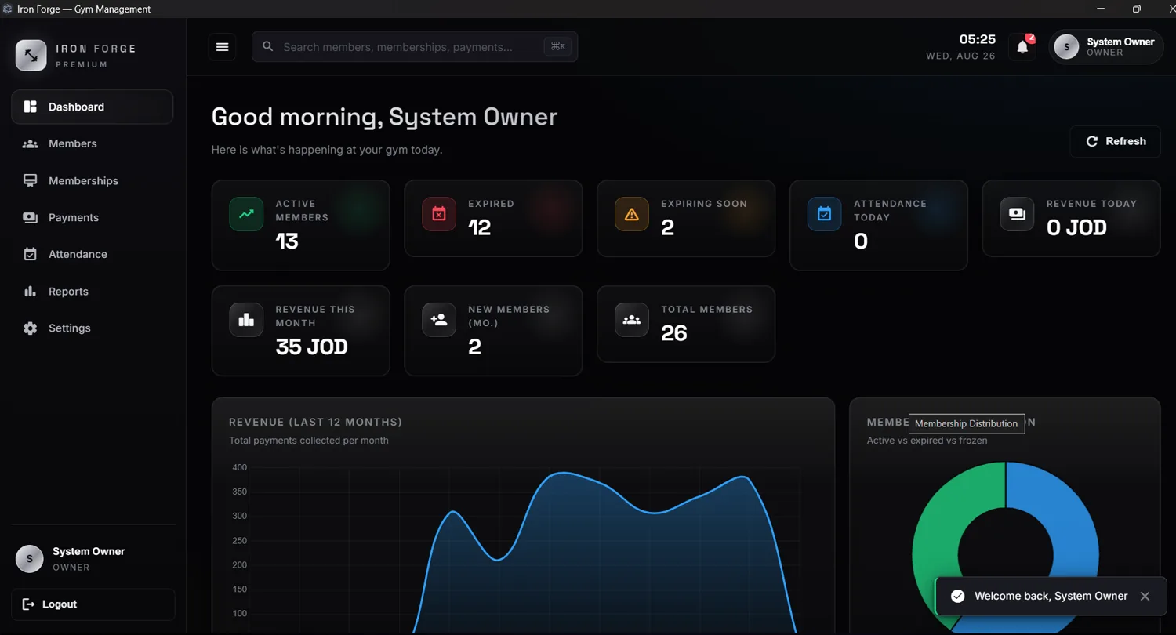Click the Members people icon in sidebar

[31, 144]
